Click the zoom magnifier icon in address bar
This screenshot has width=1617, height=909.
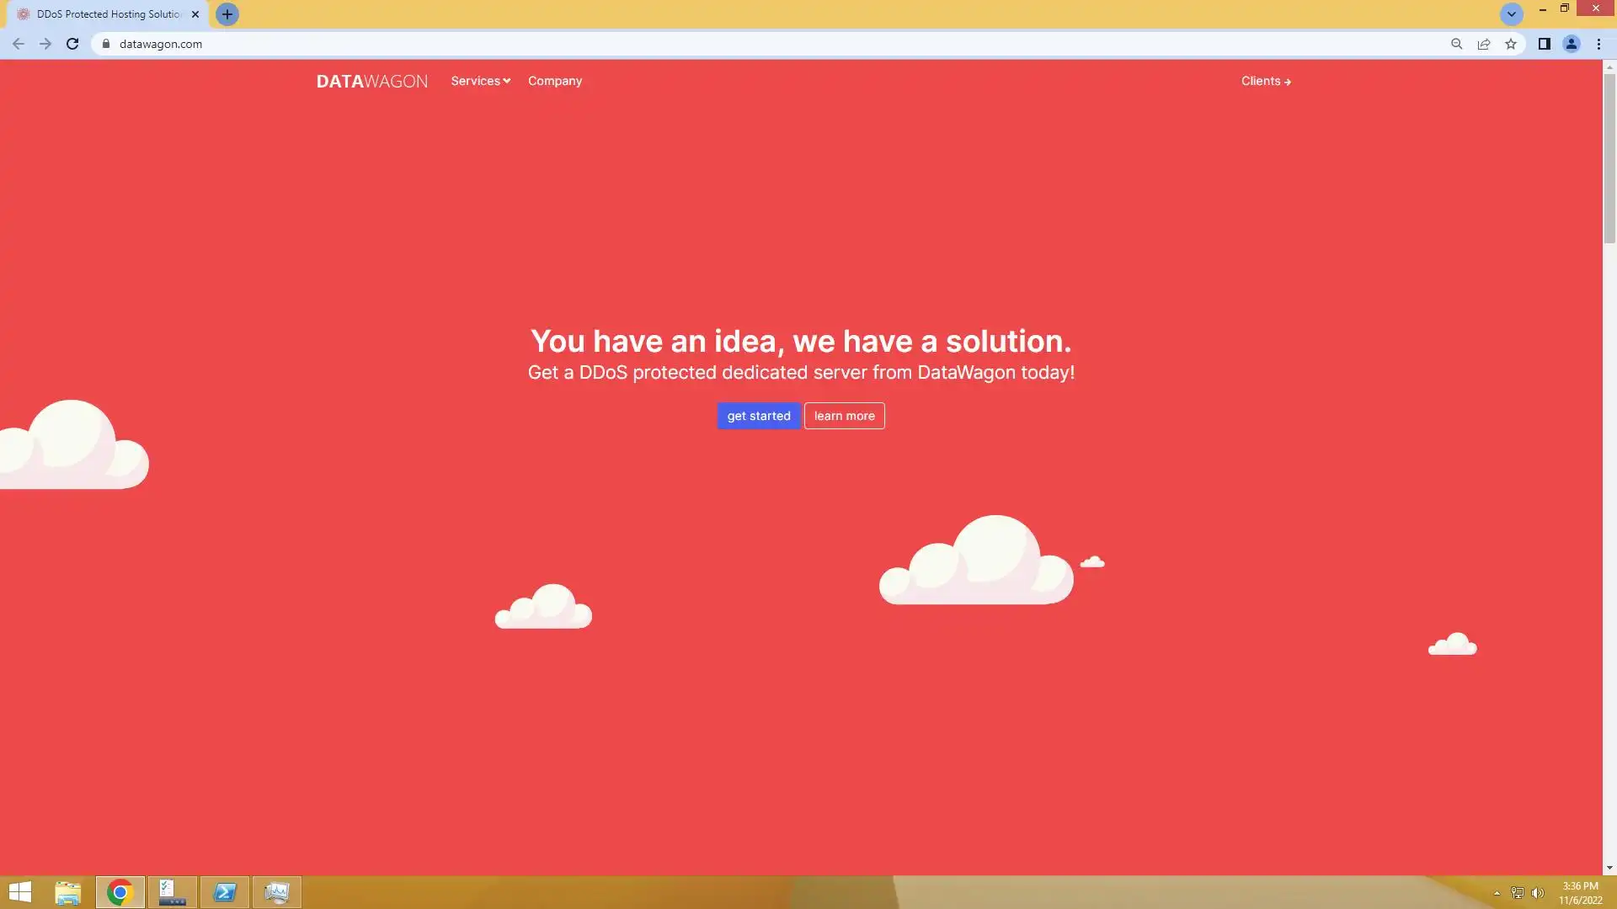pyautogui.click(x=1456, y=44)
